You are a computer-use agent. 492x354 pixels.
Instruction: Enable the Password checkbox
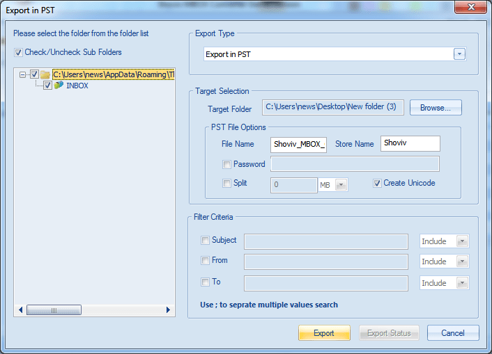tap(226, 165)
